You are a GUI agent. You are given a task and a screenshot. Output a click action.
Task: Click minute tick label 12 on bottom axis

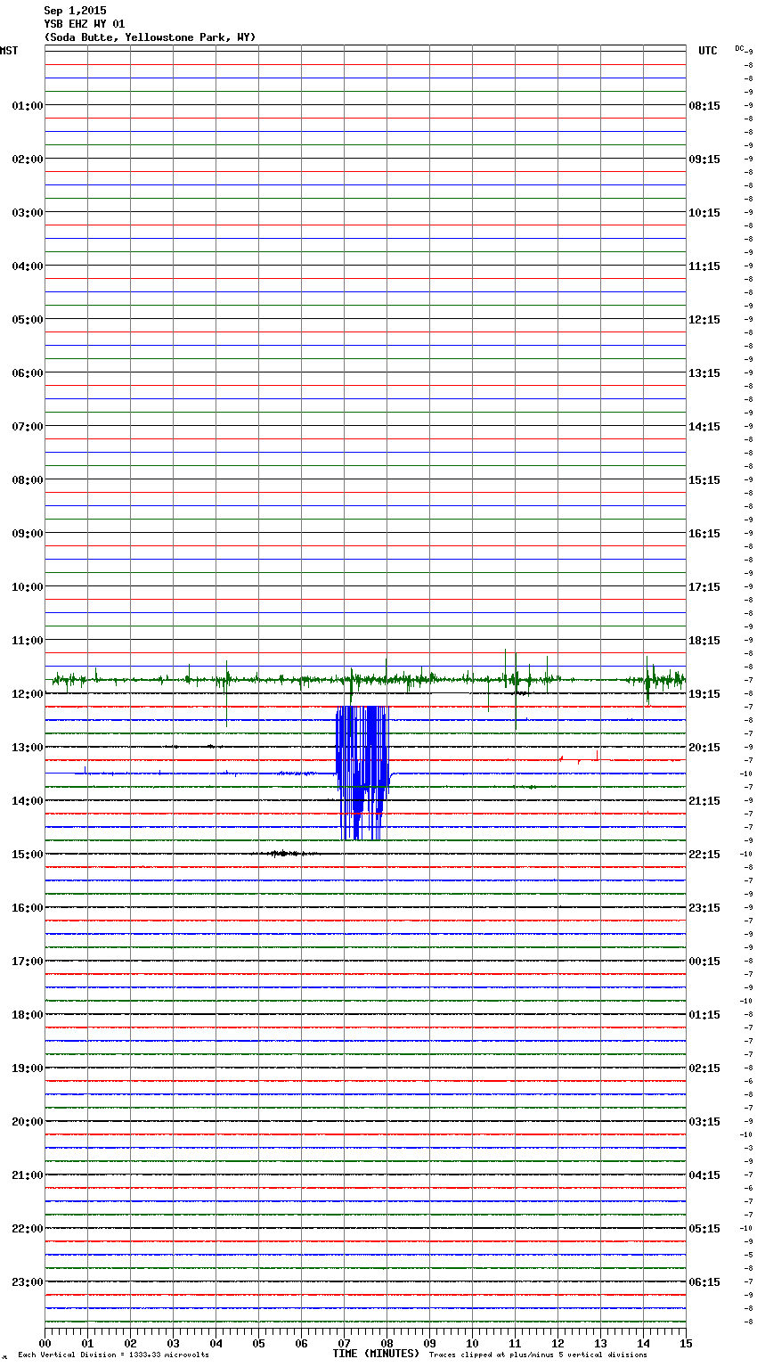click(558, 1343)
